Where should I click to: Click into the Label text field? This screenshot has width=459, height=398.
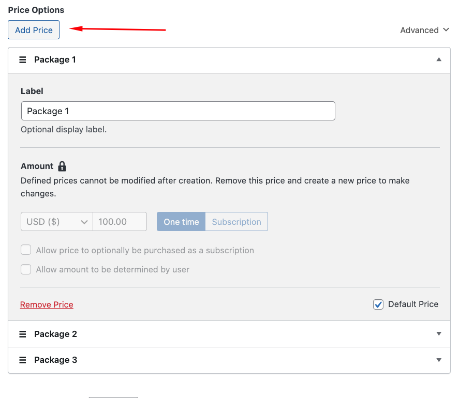tap(178, 111)
